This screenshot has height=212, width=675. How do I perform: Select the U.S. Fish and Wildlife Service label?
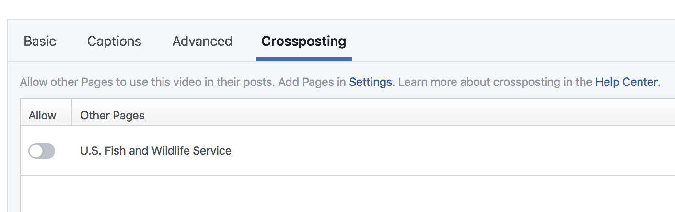point(156,151)
